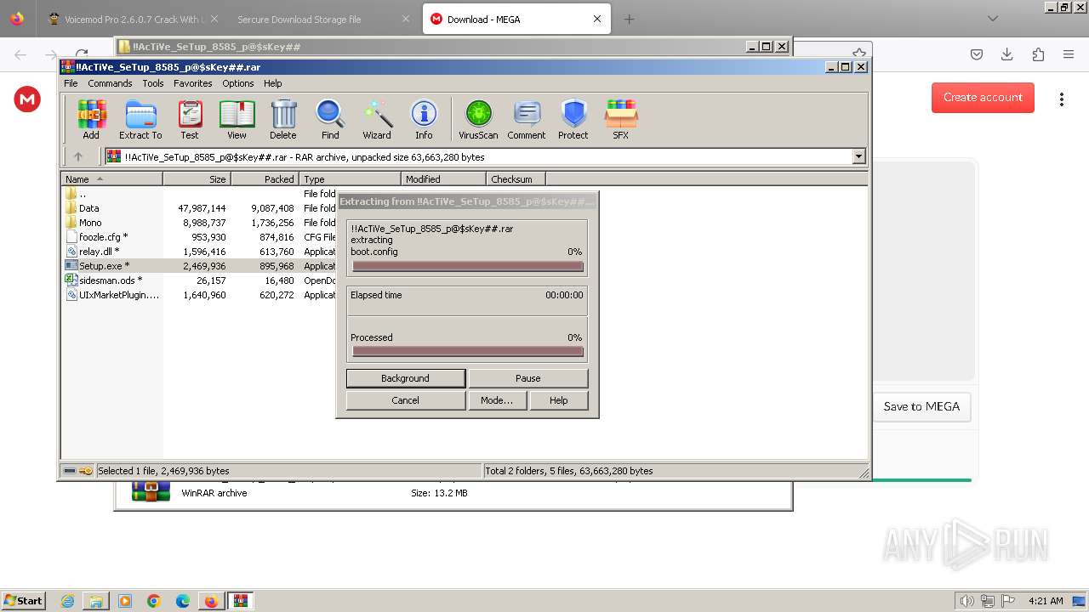Open the Favorites menu
Viewport: 1089px width, 612px height.
[193, 83]
